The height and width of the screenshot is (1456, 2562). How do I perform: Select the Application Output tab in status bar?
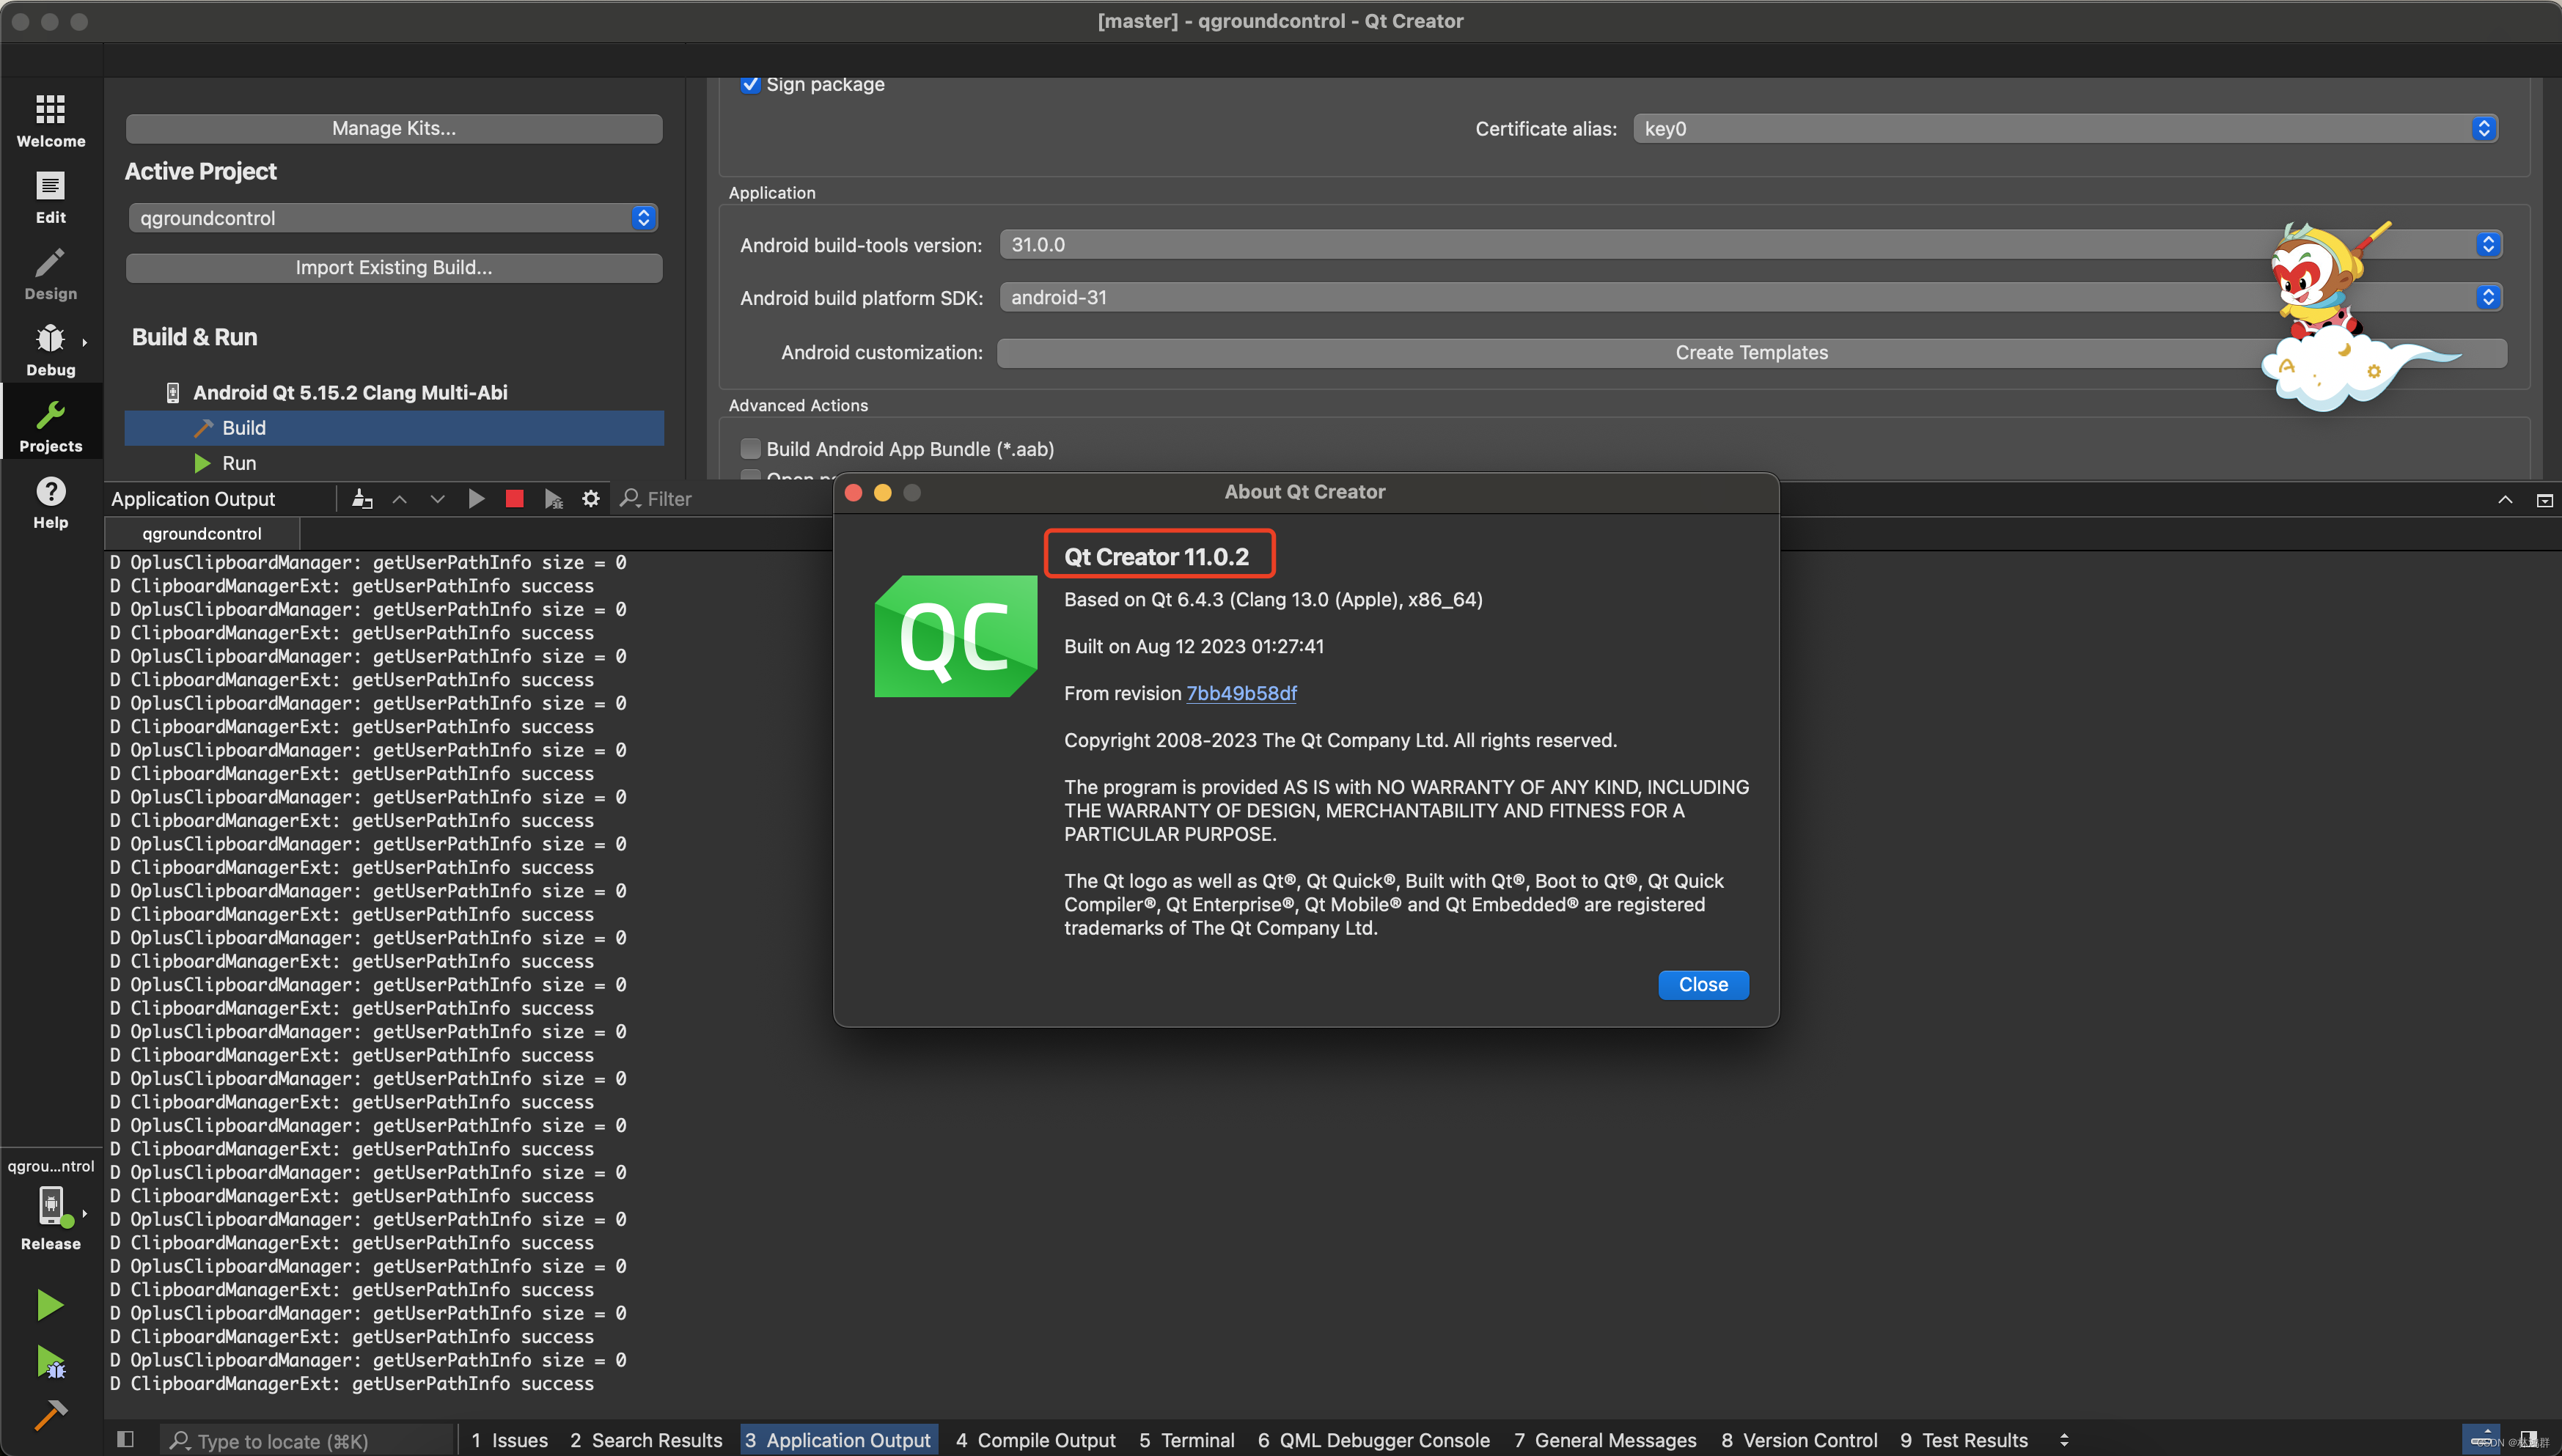point(838,1440)
